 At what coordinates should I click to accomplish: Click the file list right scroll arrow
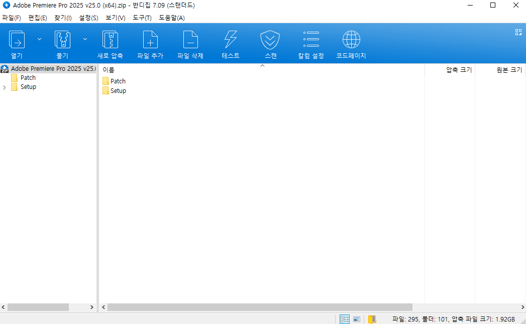[x=522, y=307]
